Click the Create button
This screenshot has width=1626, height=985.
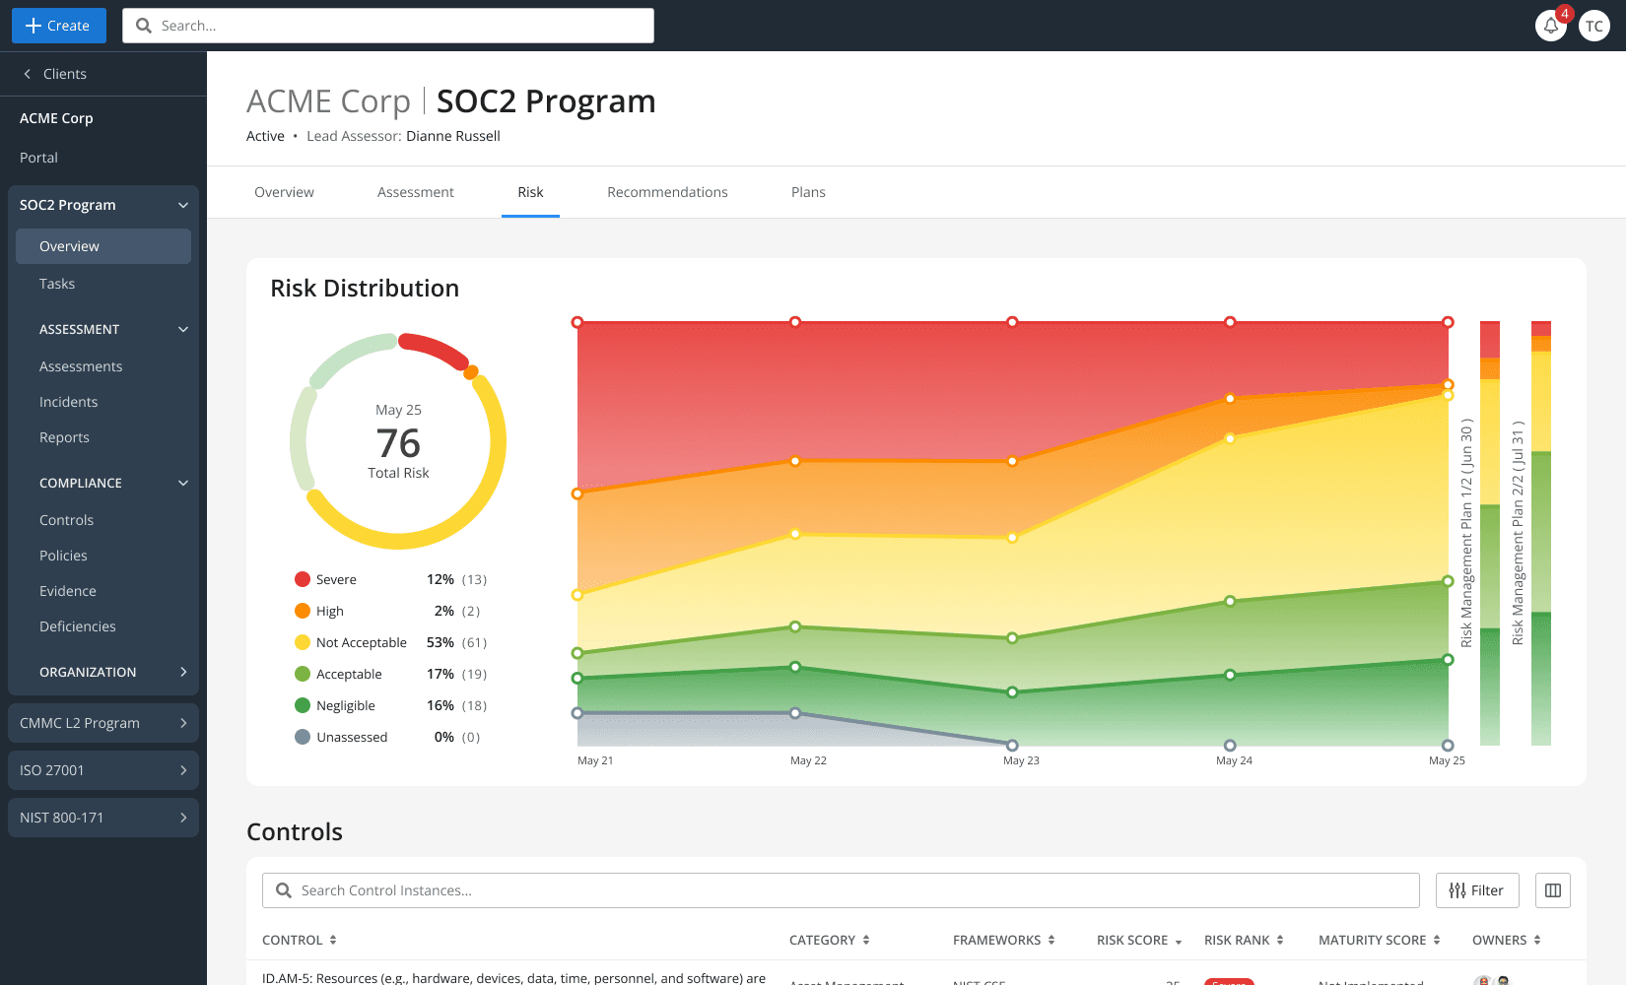pyautogui.click(x=58, y=26)
